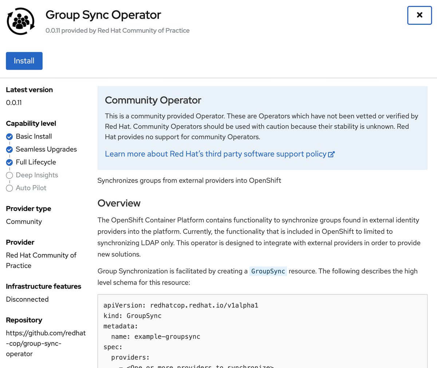Image resolution: width=437 pixels, height=368 pixels.
Task: Click the Seamless Upgrades checkmark icon
Action: click(9, 149)
